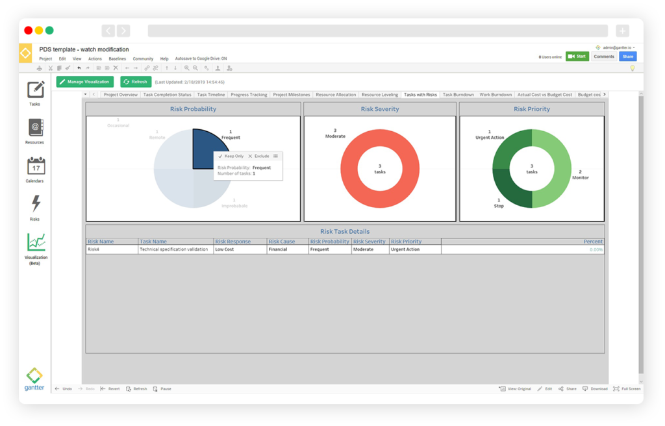Toggle Exclude in the chart tooltip

click(x=258, y=156)
